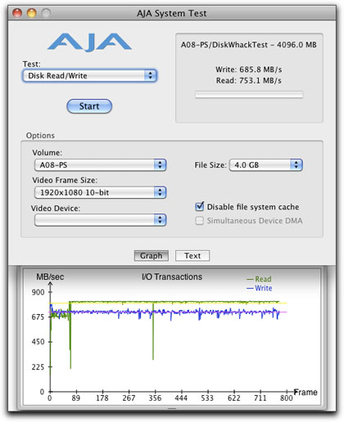Screen dimensions: 344x422
Task: Open the Volume dropdown showing A08-PS
Action: 100,165
